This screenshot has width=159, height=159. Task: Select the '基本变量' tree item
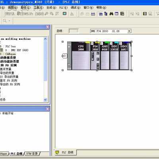6,69
